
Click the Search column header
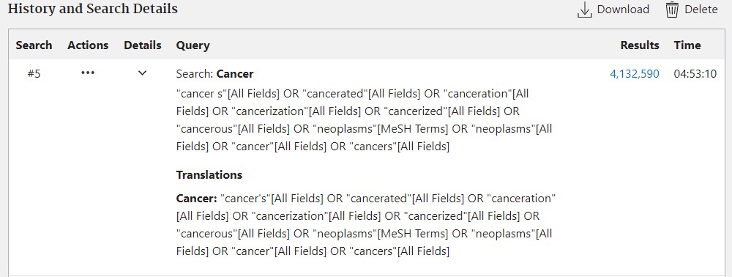[x=34, y=45]
